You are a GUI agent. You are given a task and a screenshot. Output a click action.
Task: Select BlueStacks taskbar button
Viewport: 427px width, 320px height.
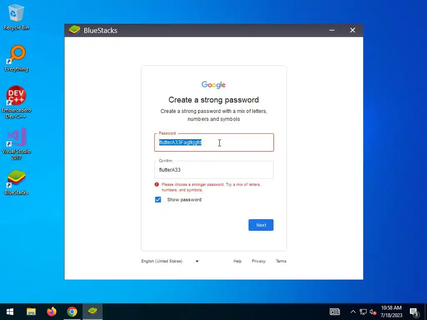pyautogui.click(x=93, y=312)
